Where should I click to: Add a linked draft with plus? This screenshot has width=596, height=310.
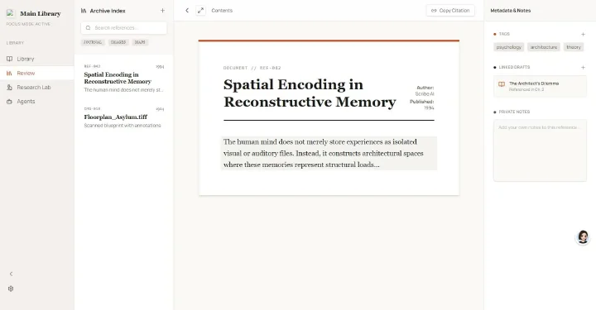click(583, 68)
